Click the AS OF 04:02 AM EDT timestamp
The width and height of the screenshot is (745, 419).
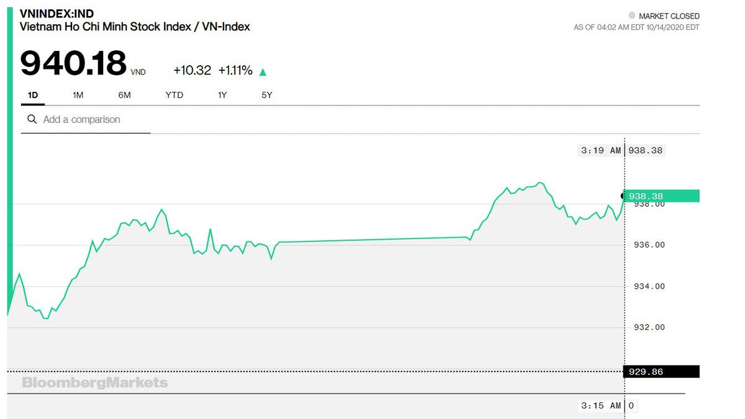636,27
